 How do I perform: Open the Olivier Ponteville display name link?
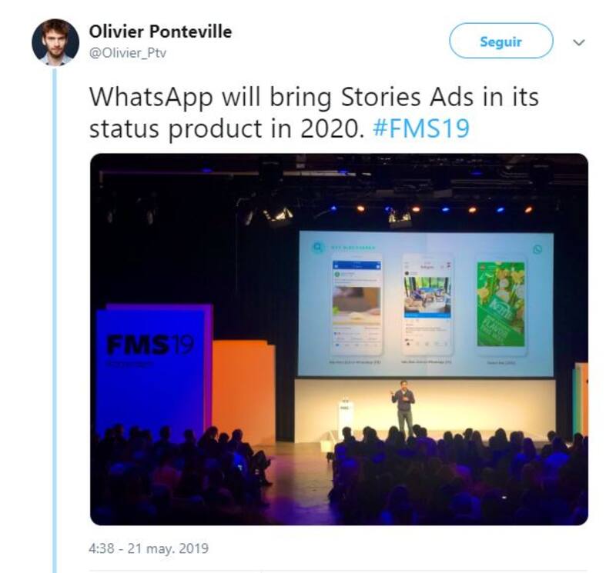click(160, 32)
